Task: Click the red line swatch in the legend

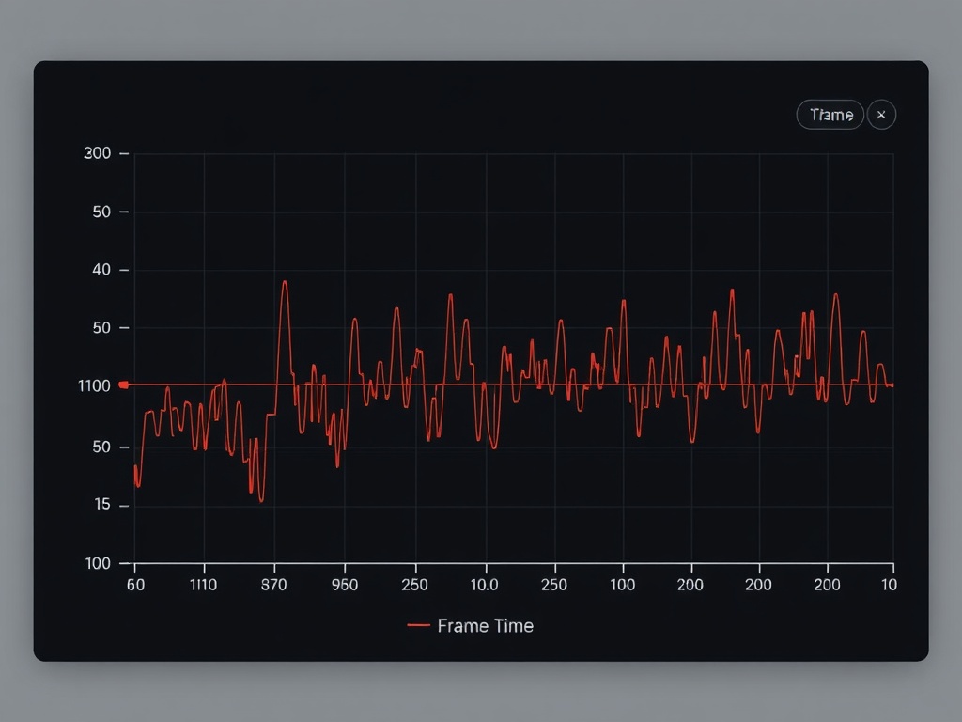Action: coord(419,625)
